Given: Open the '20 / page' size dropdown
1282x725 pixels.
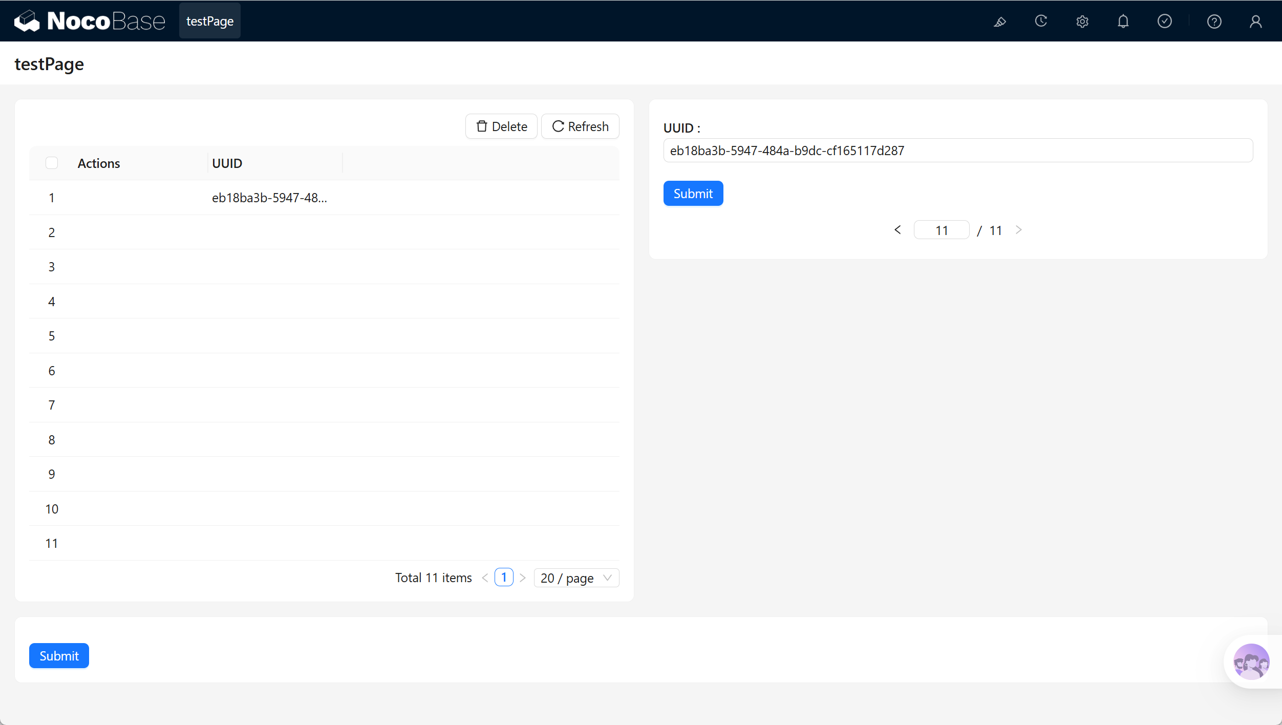Looking at the screenshot, I should [x=576, y=578].
